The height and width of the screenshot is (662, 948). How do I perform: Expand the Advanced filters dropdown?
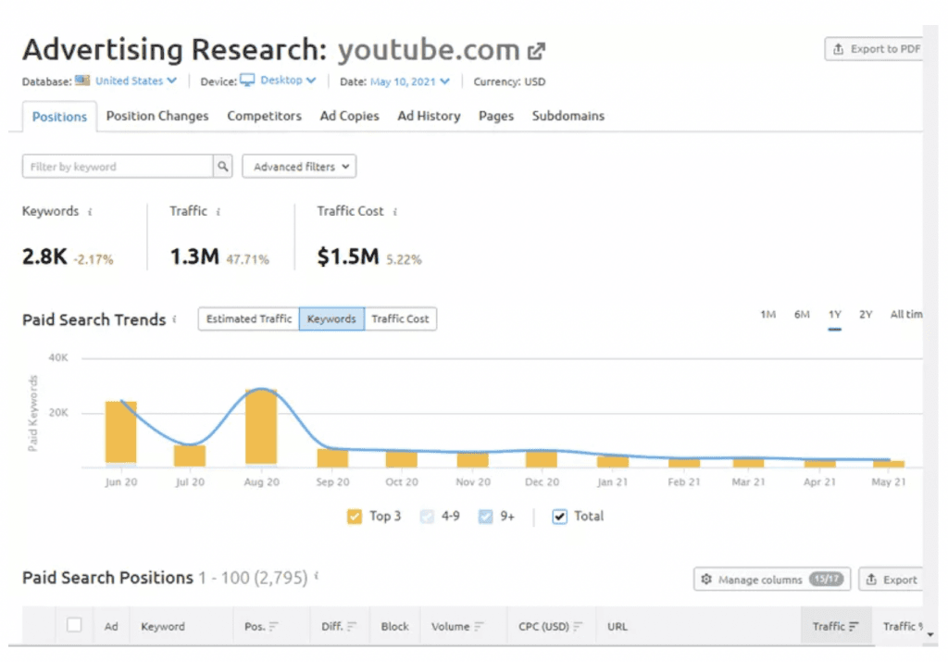pos(299,167)
